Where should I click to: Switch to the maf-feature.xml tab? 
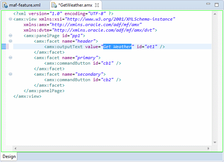click(25, 5)
